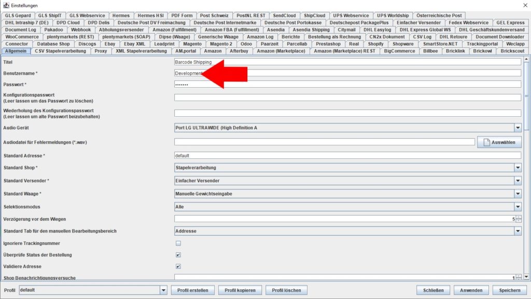
Task: Enable Ignoriere Trackingnummer checkbox
Action: 178,243
